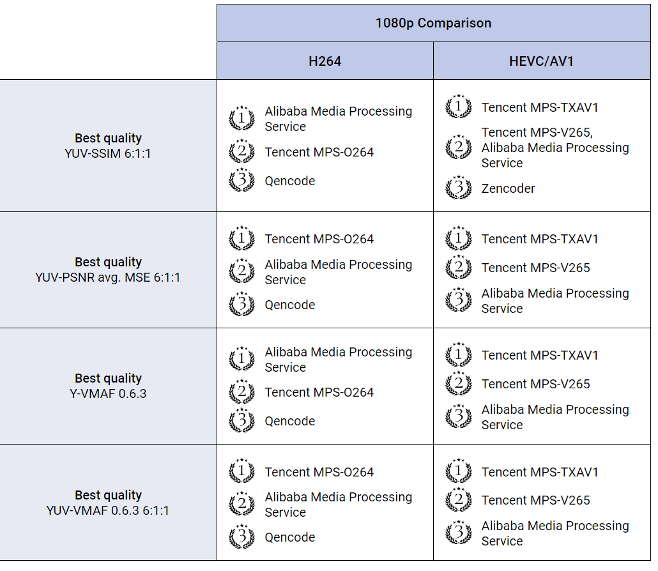658x571 pixels.
Task: Click first-place badge in YUV-VMAF HEVC/AV1 cell
Action: (x=458, y=472)
